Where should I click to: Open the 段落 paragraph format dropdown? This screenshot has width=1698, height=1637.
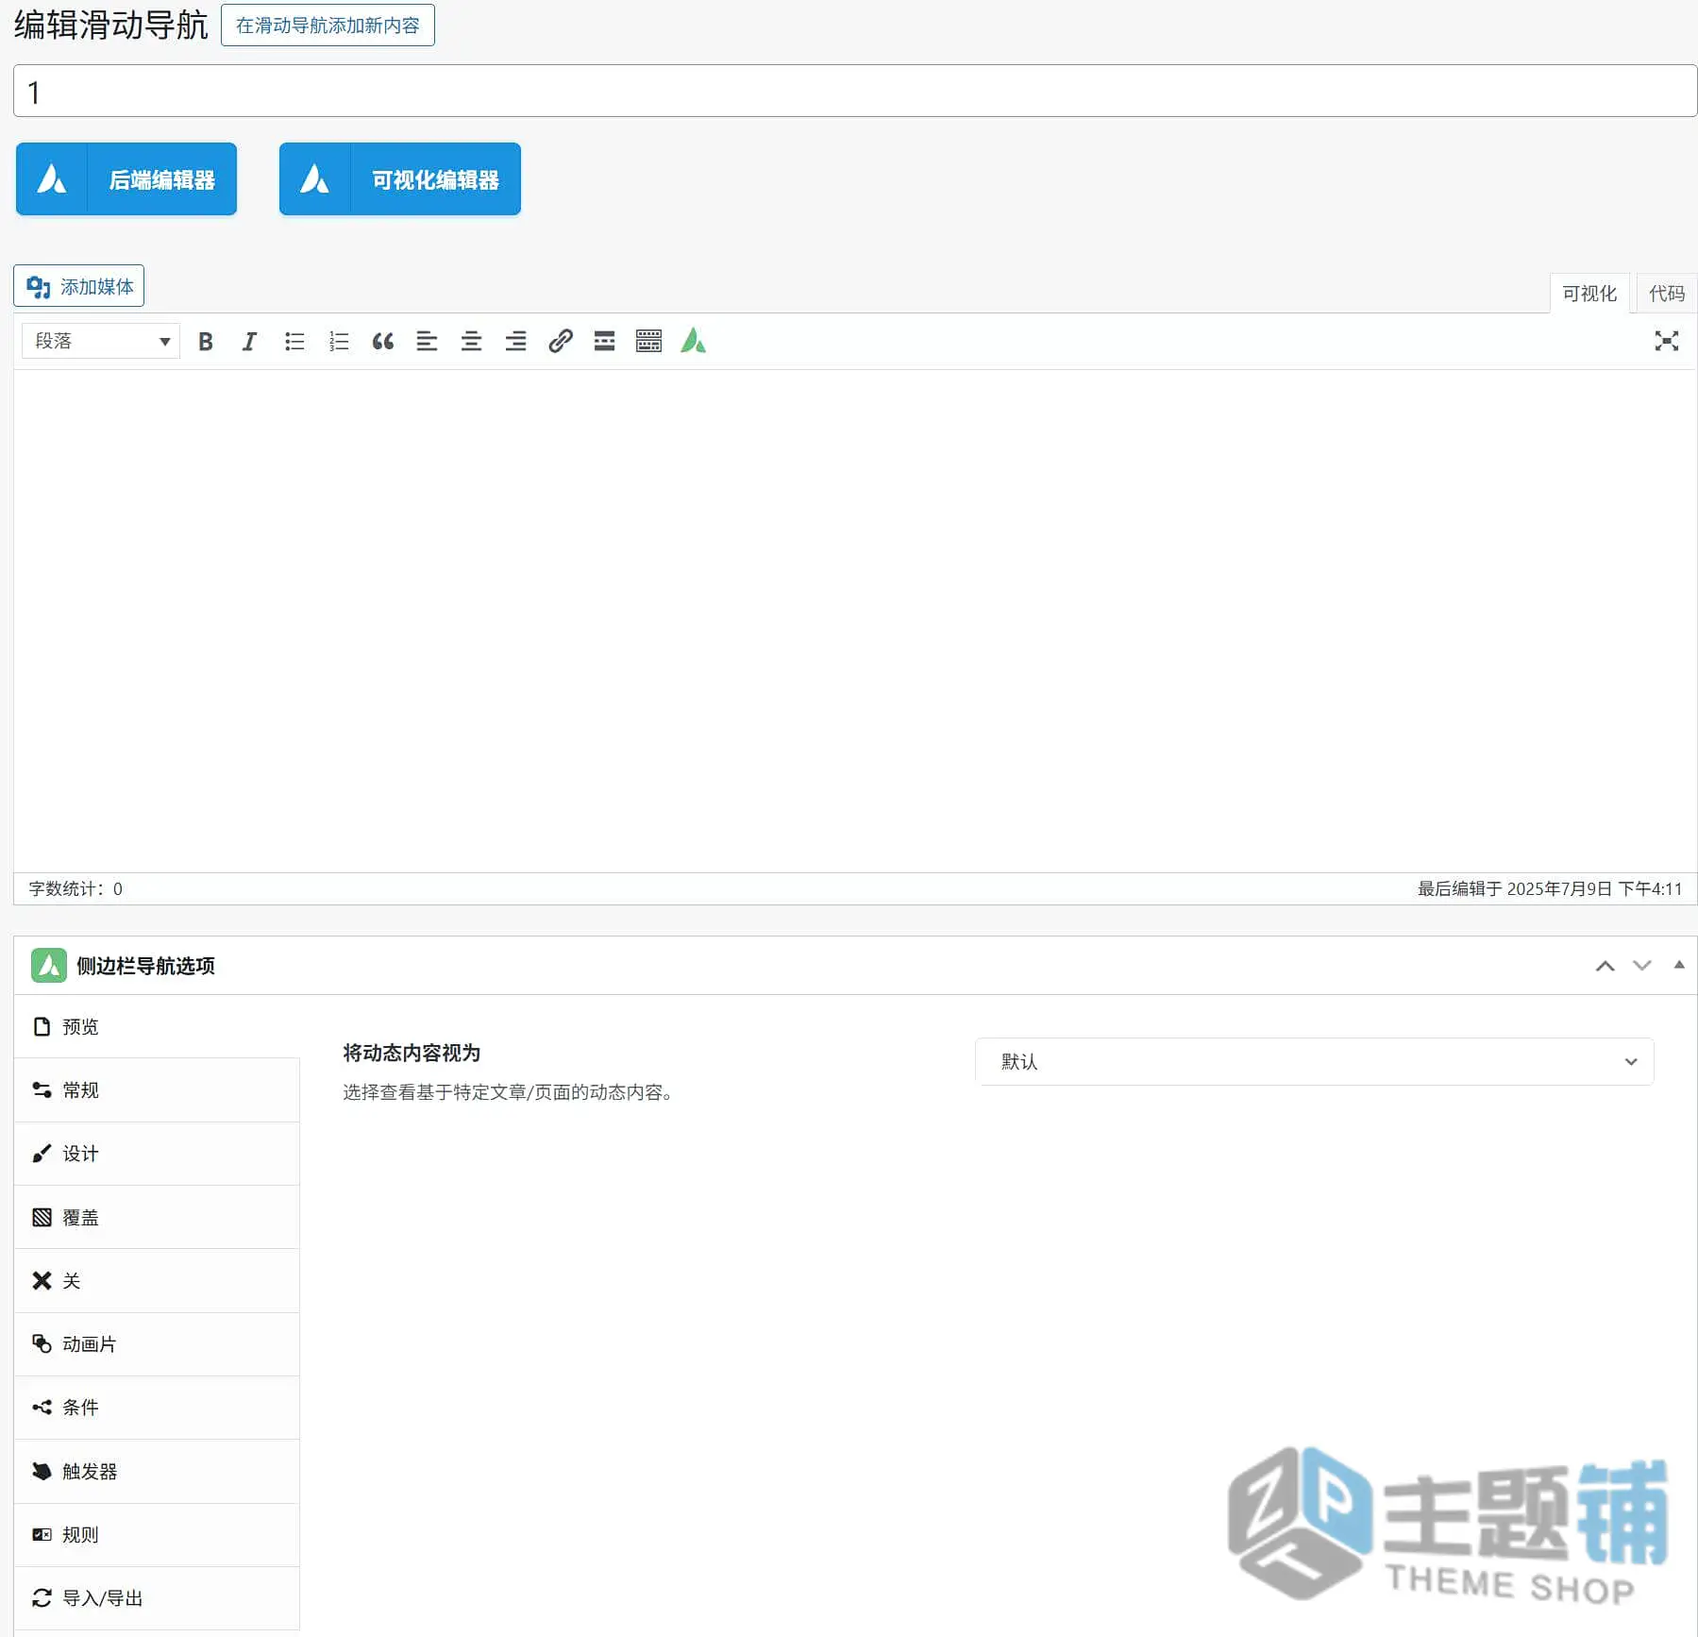101,341
